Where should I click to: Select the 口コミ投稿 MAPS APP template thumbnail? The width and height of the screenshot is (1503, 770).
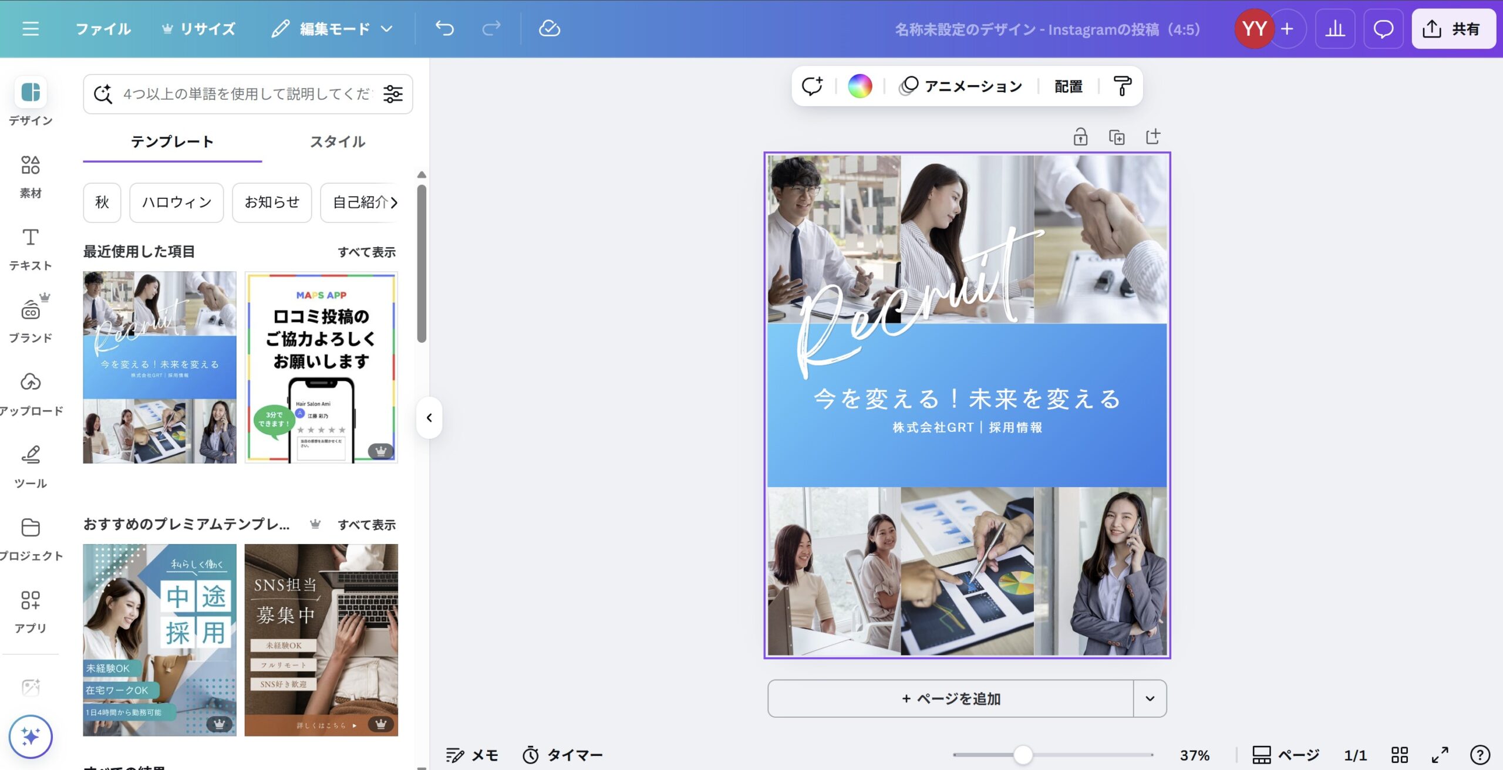[321, 367]
